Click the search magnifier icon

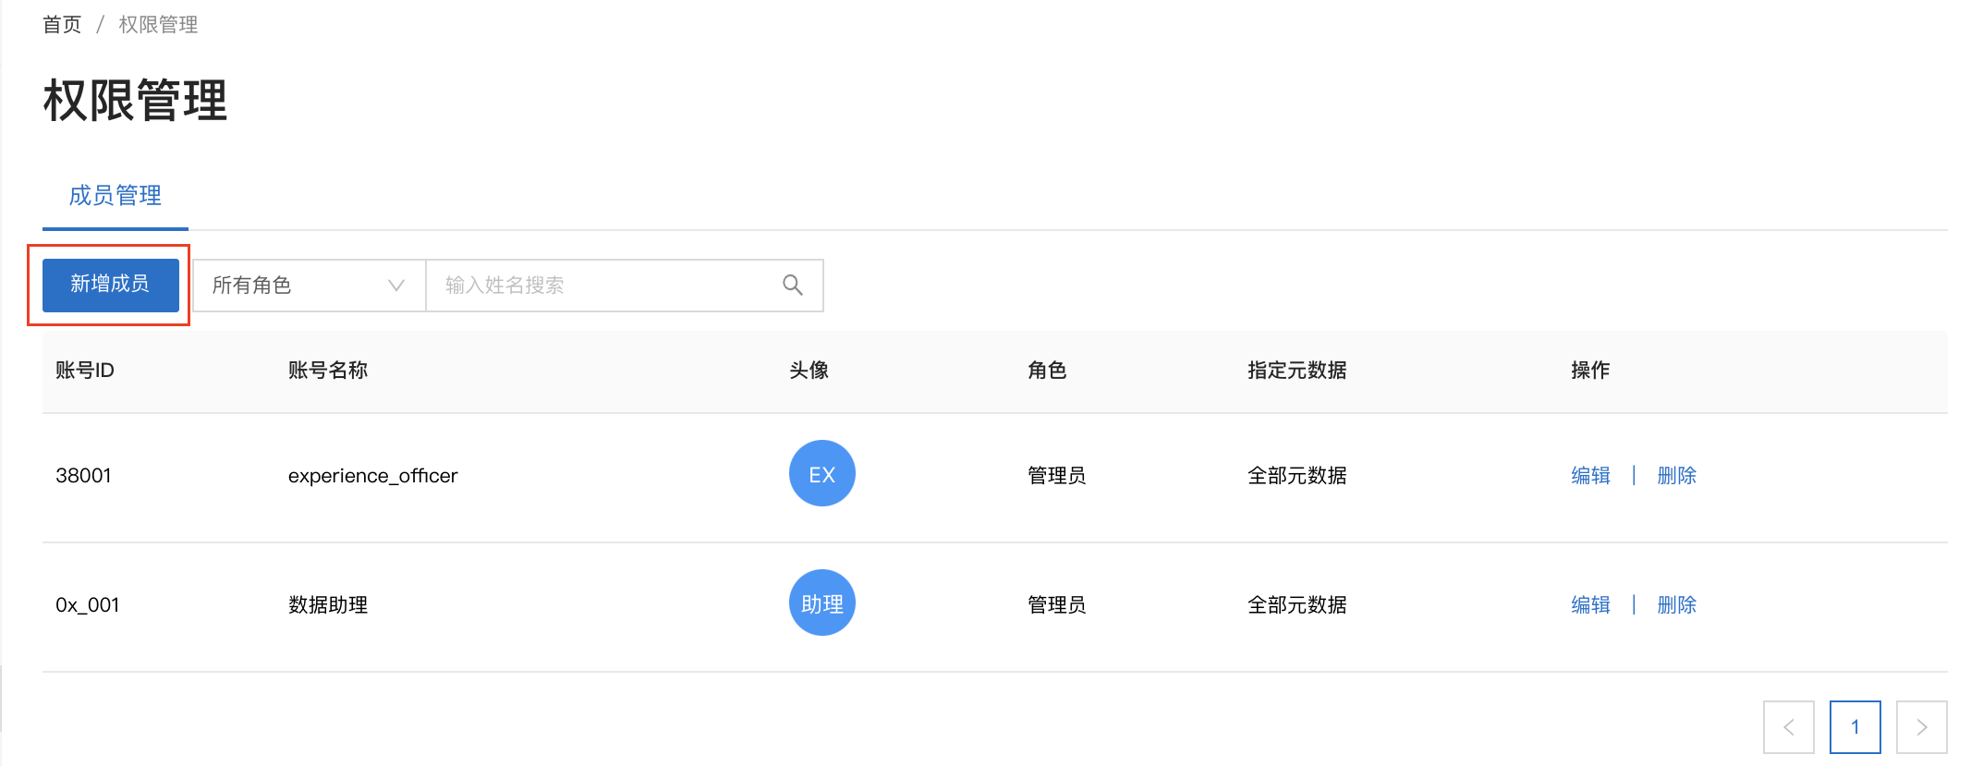click(x=792, y=285)
